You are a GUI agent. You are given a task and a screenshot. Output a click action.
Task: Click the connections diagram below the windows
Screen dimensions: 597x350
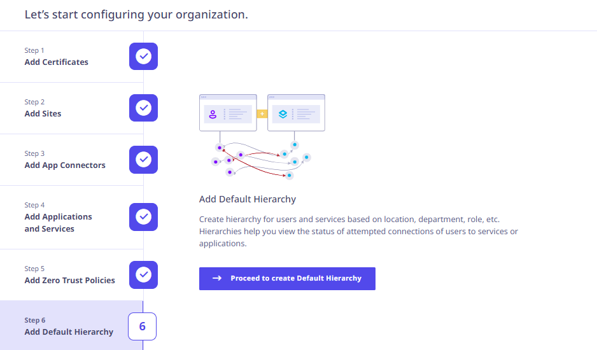pyautogui.click(x=261, y=160)
